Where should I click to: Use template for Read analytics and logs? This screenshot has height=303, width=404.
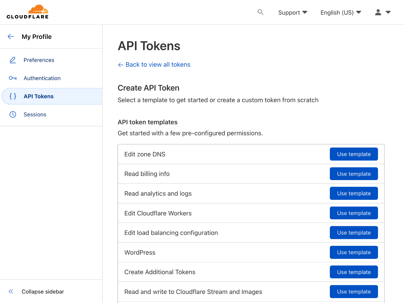pos(354,193)
